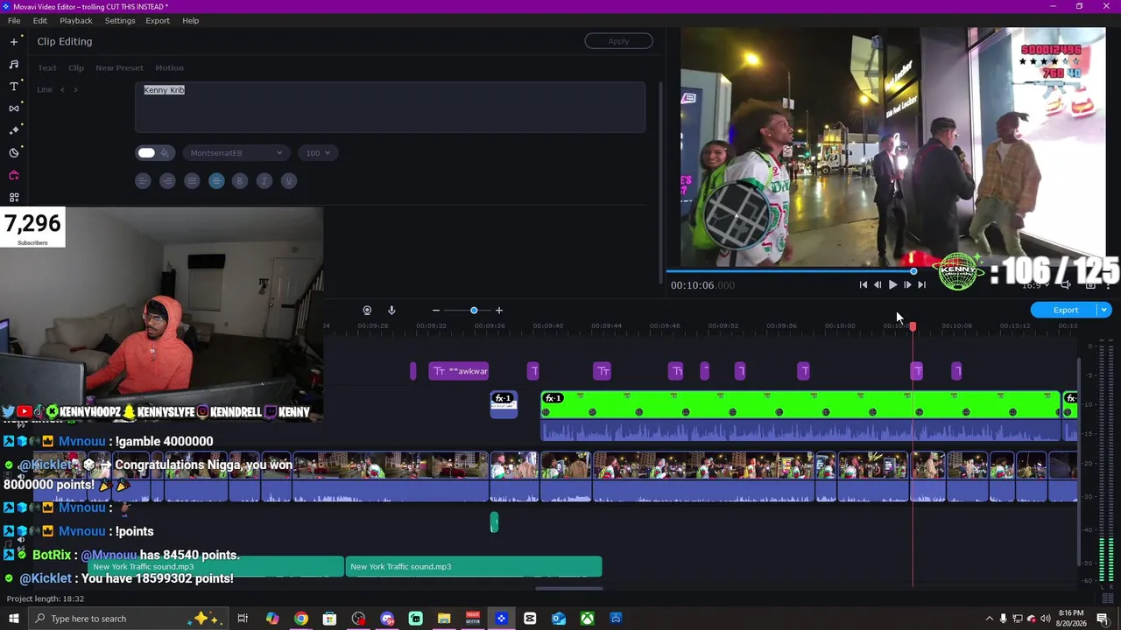Toggle underline text formatting
Screen dimensions: 1121x630
289,180
